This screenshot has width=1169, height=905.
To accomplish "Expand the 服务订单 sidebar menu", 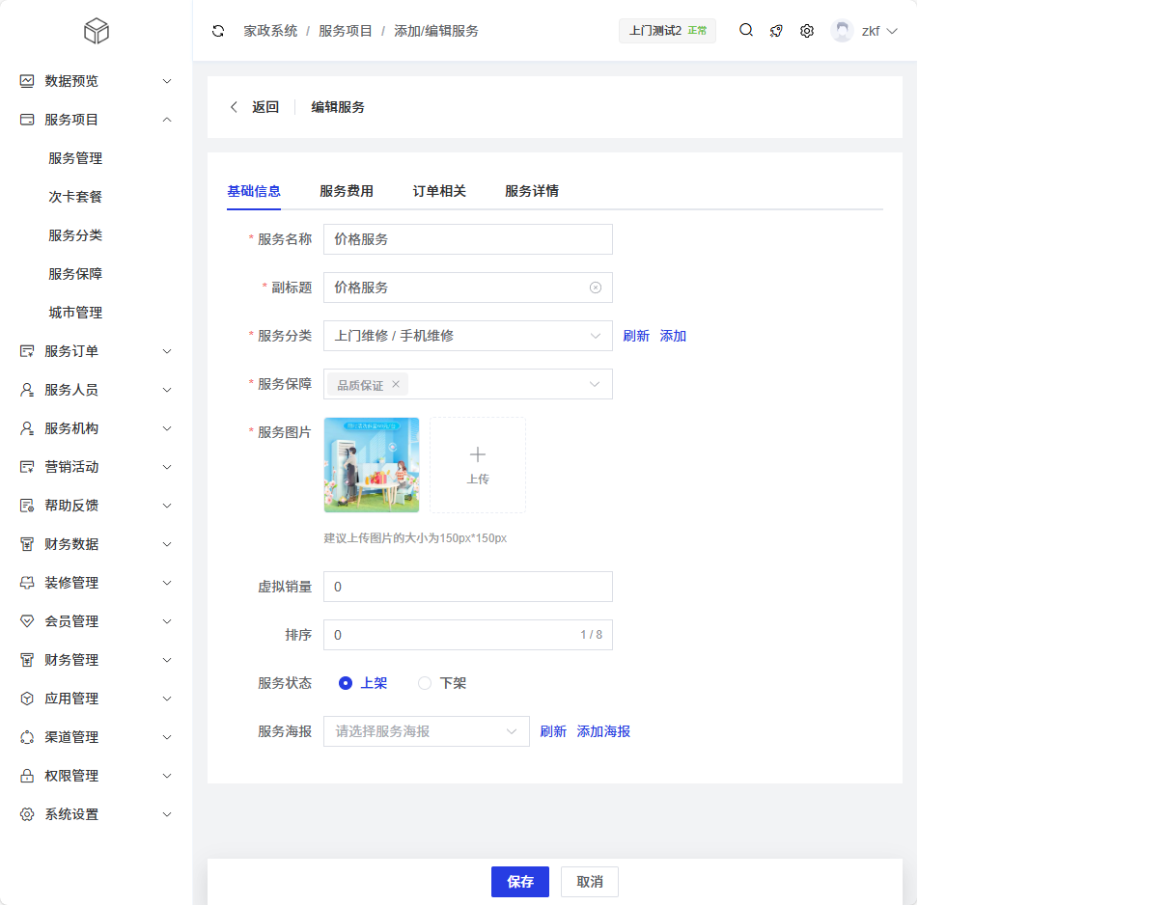I will coord(97,351).
